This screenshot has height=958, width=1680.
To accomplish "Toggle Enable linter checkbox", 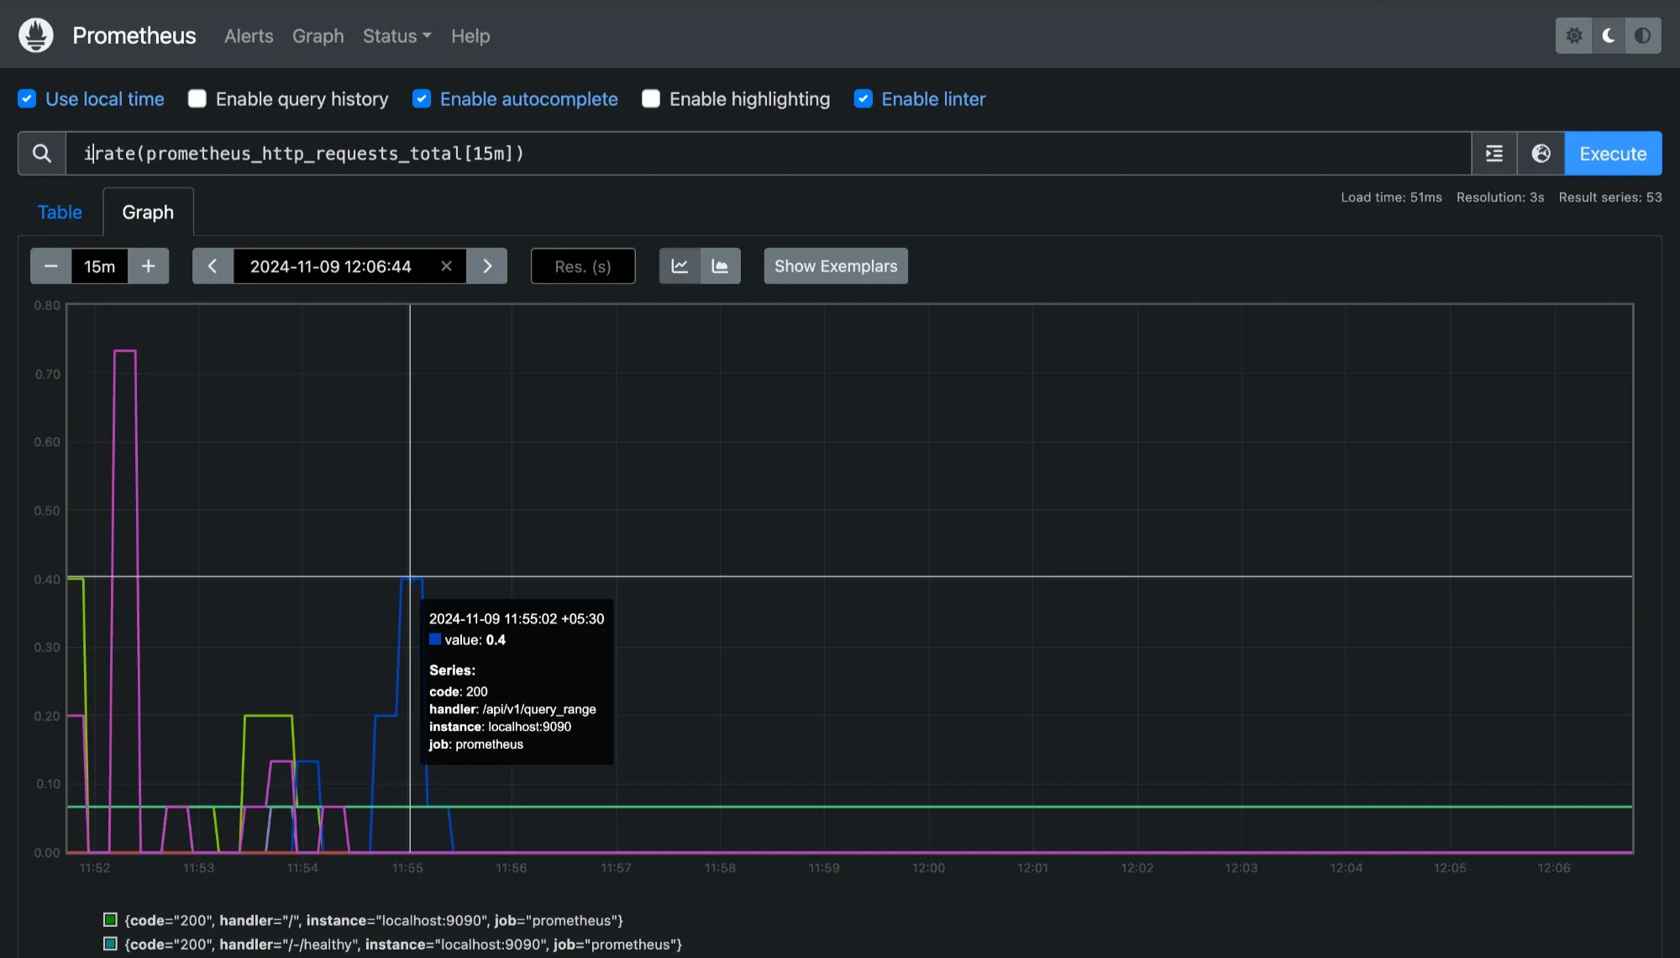I will click(x=864, y=99).
